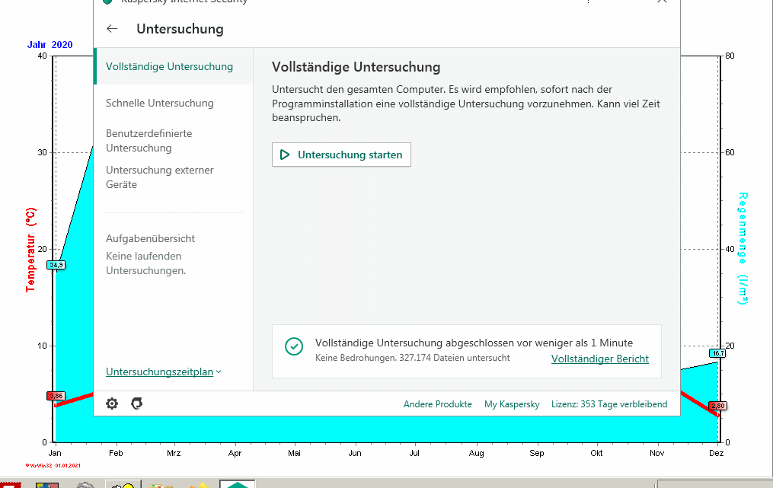Click 'Keine Bedrohungen. 327.174 Dateien untersucht' text
This screenshot has width=773, height=488.
point(413,358)
